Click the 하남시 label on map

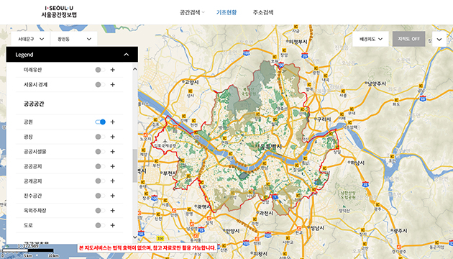(x=356, y=163)
